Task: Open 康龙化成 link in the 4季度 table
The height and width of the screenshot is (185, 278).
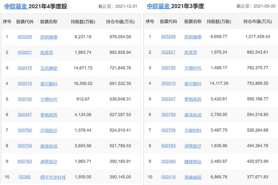Action: (49, 146)
